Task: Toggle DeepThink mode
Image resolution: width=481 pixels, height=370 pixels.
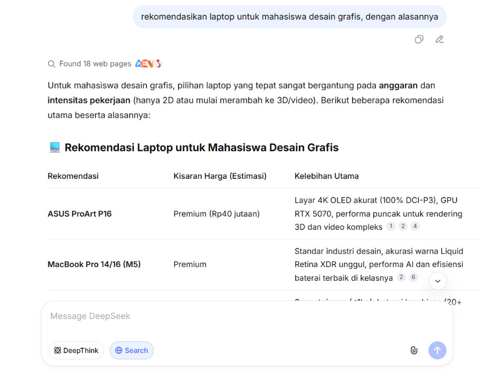Action: click(x=76, y=350)
